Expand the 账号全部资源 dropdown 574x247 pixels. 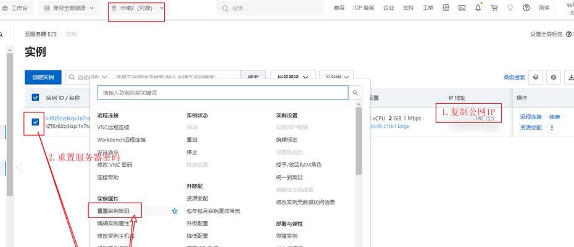69,7
